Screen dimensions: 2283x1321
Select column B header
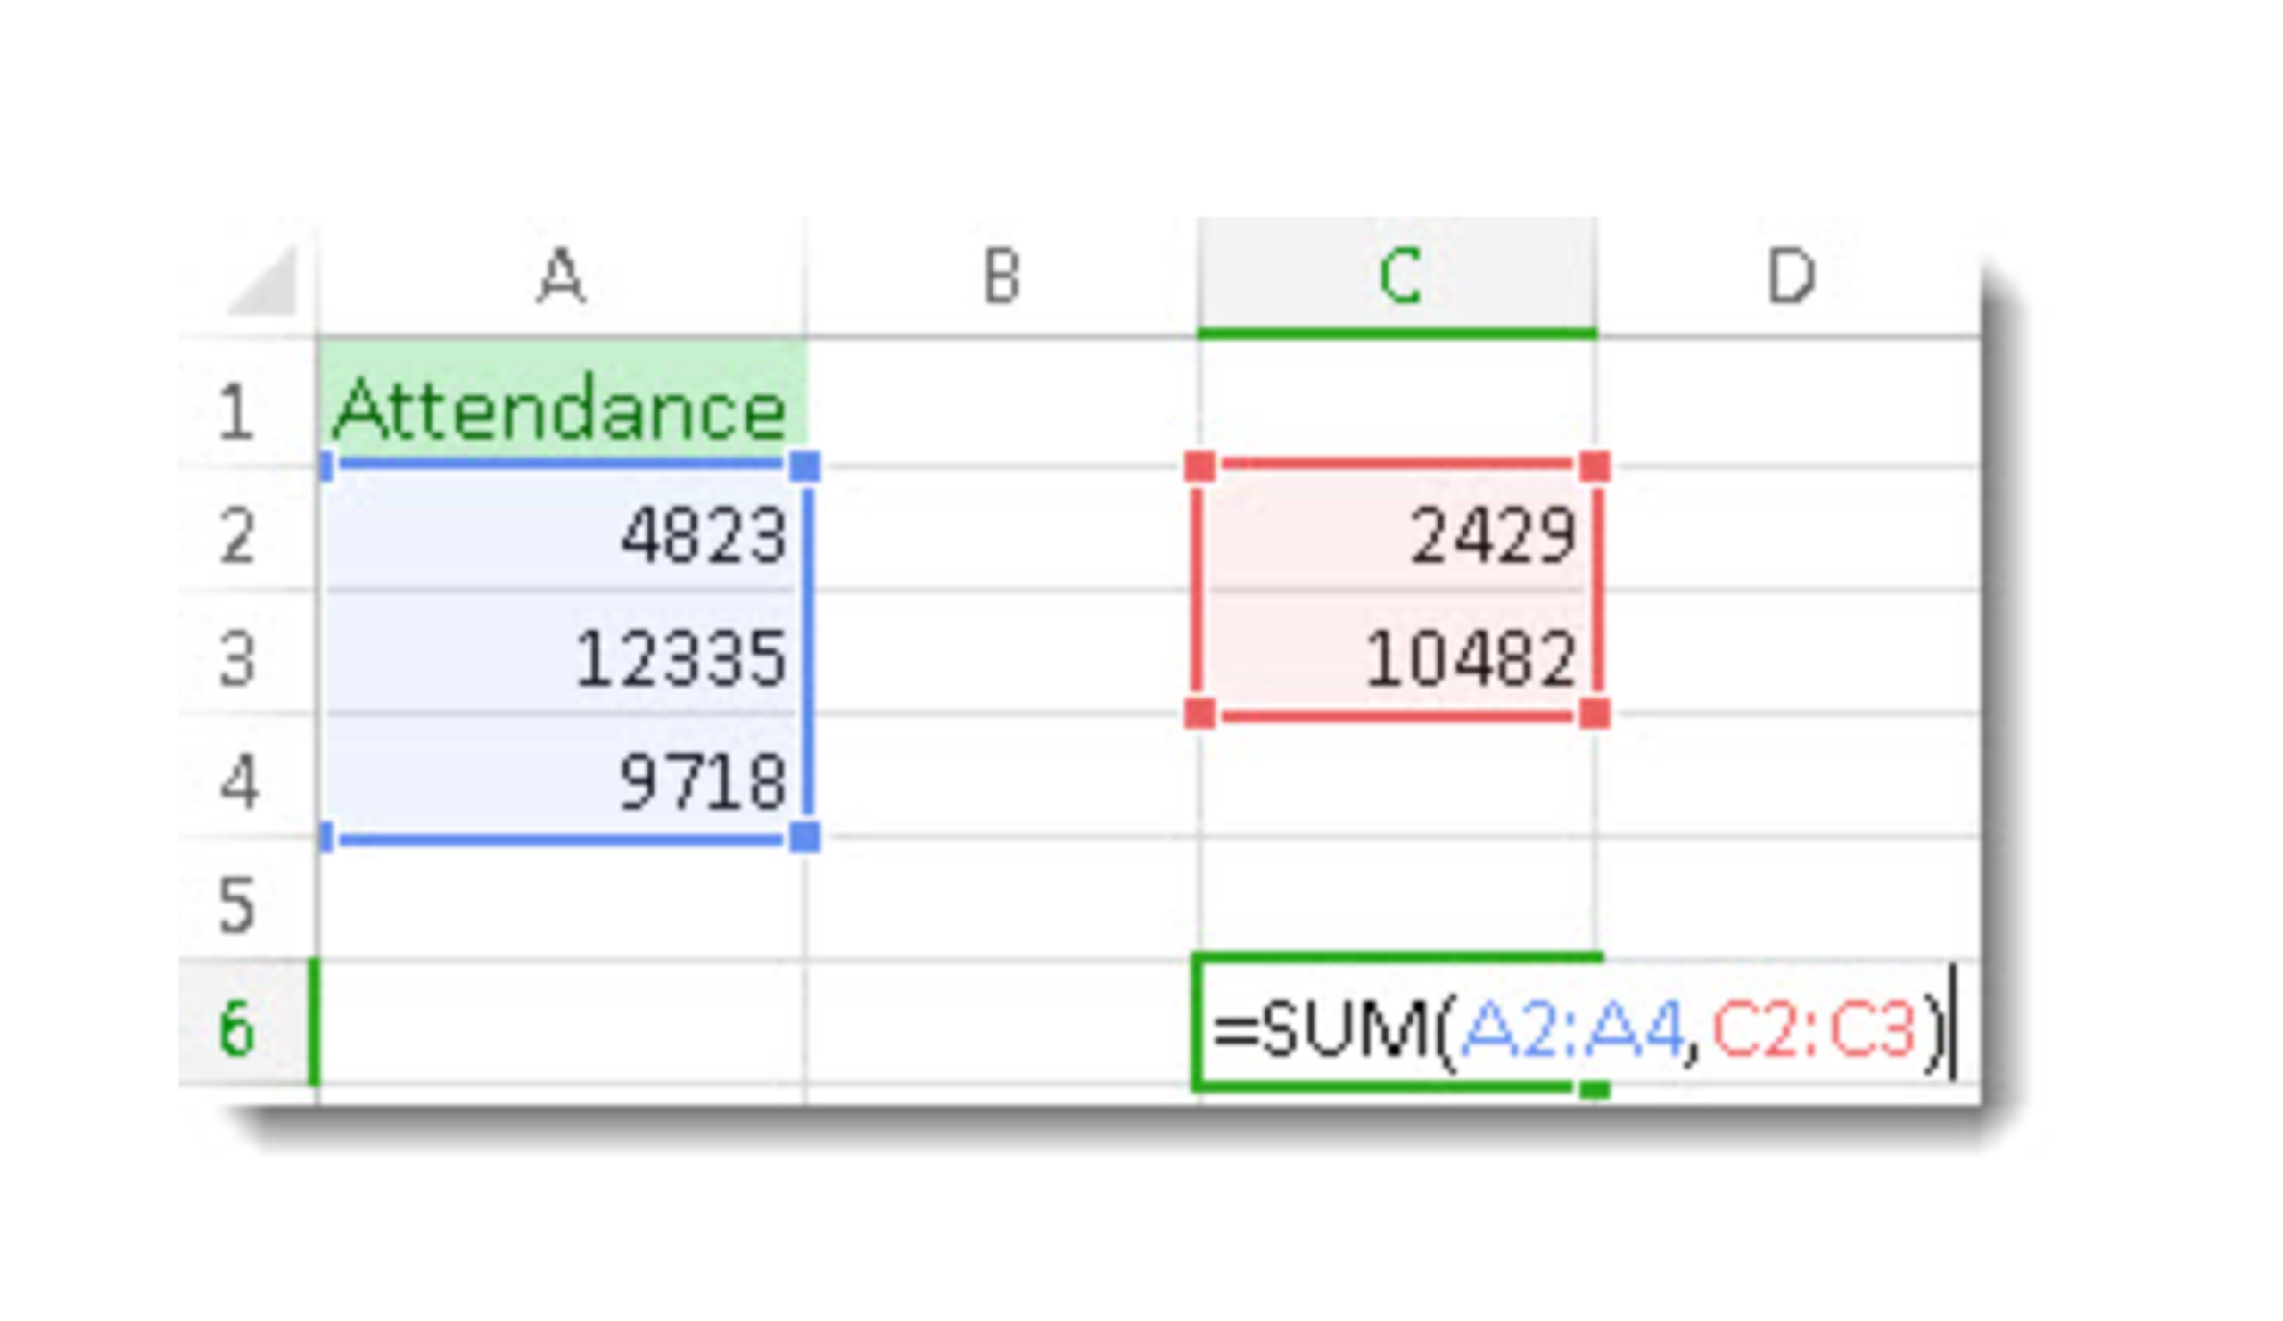point(1001,277)
